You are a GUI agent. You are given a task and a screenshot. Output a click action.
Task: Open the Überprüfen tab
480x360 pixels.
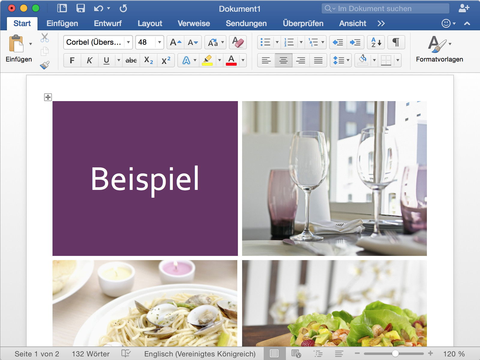(x=303, y=23)
